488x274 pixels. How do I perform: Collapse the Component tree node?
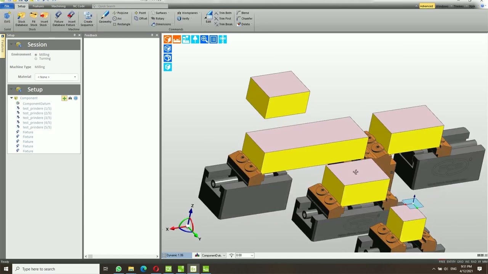tap(11, 98)
